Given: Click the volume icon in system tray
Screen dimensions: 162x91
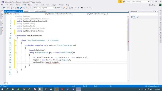Looking at the screenshot, I should coord(151,89).
